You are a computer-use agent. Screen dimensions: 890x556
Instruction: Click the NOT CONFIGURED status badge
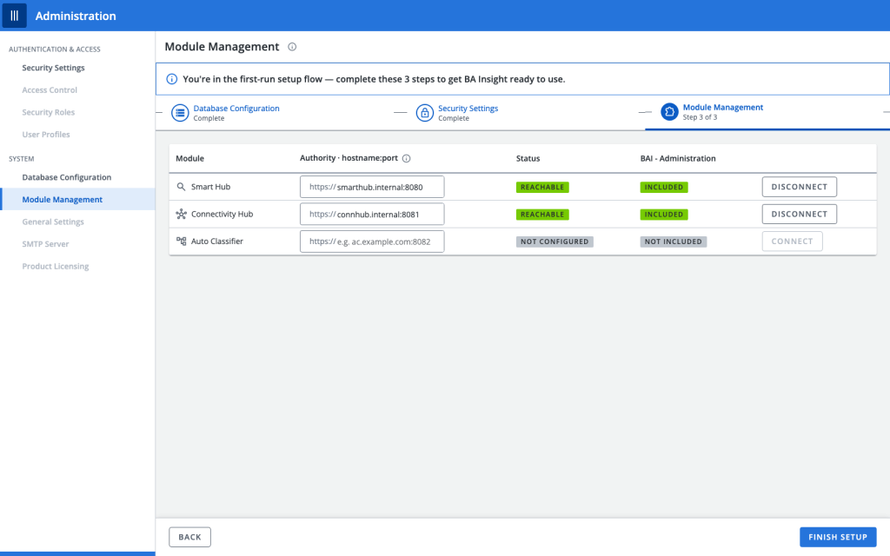[555, 242]
